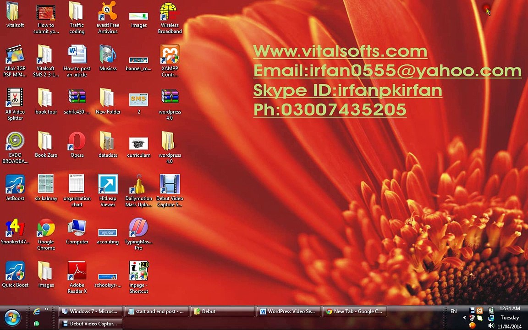The height and width of the screenshot is (330, 528).
Task: Switch to 'start and end post' taskbar window
Action: tap(157, 312)
